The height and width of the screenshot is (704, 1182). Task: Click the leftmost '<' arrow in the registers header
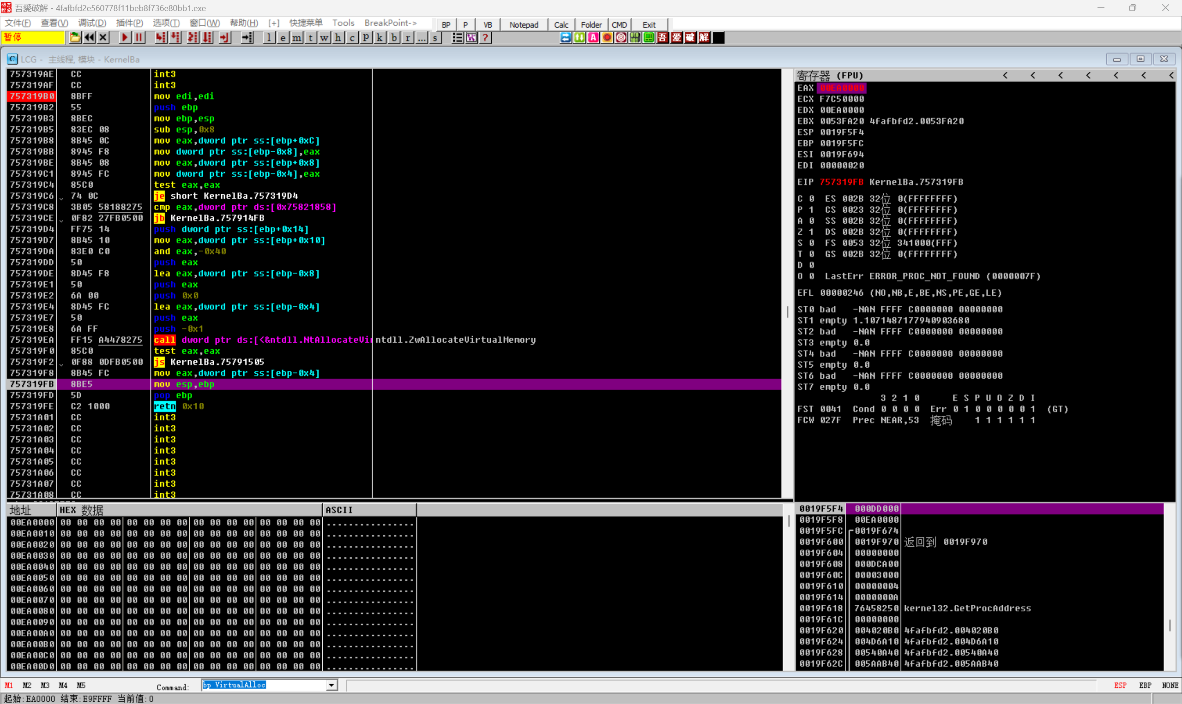[x=1006, y=76]
